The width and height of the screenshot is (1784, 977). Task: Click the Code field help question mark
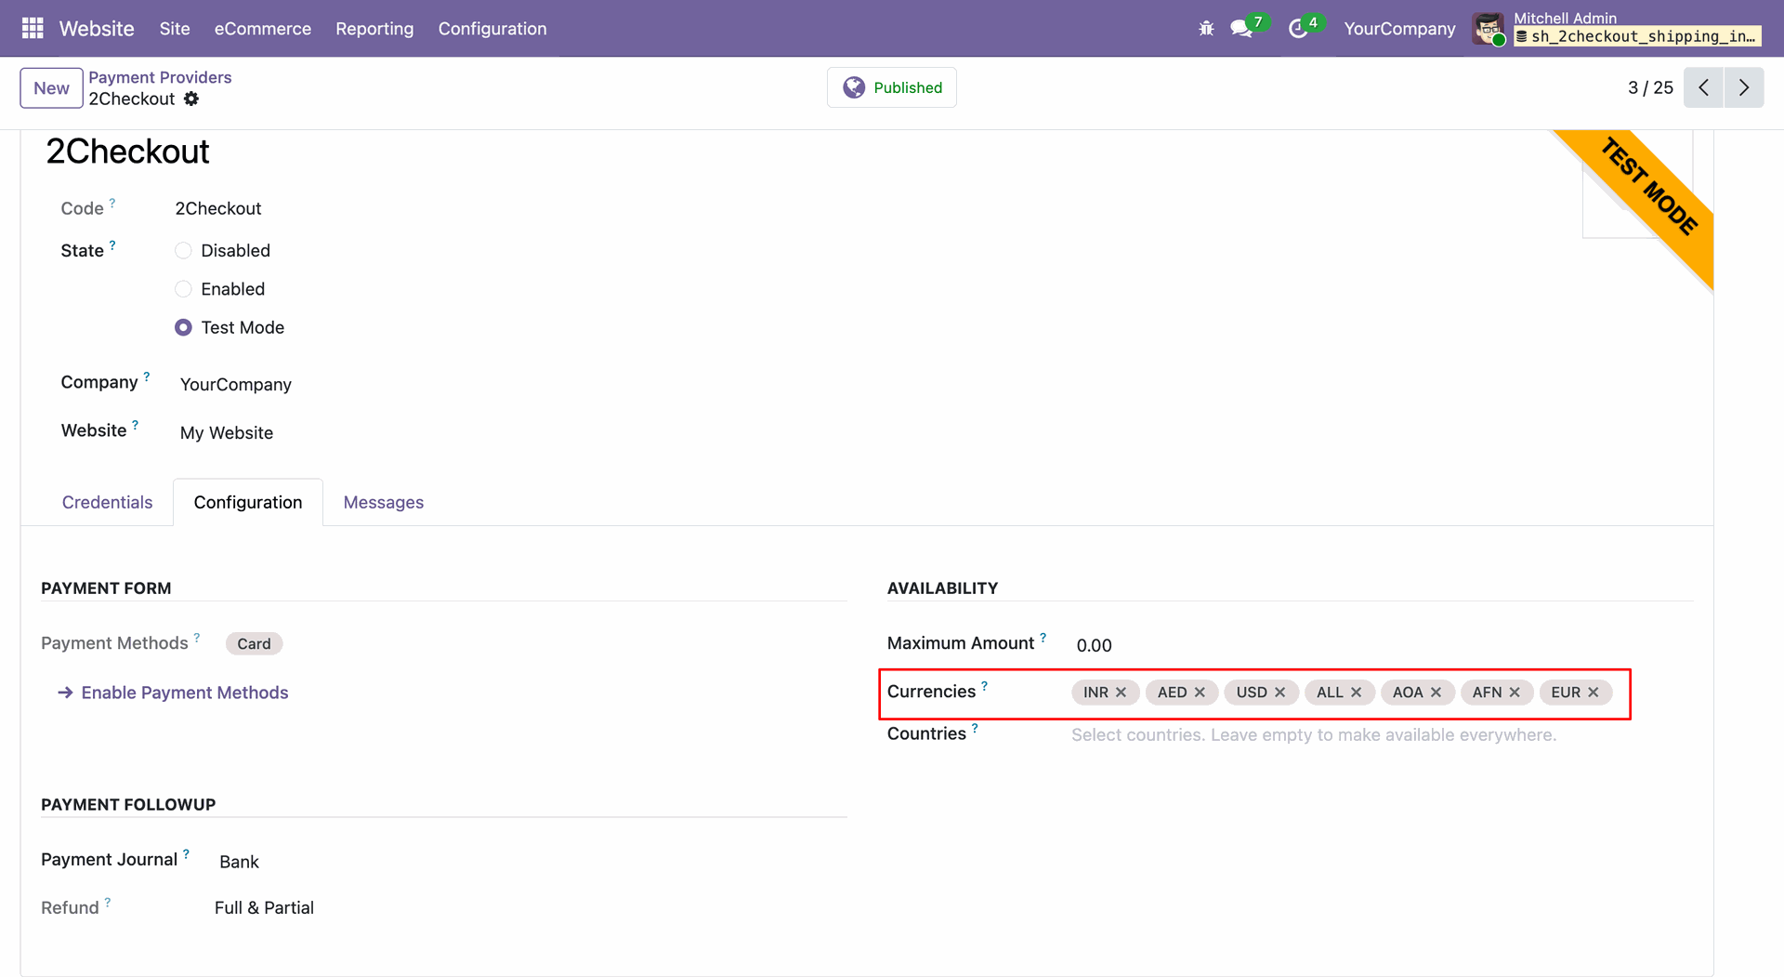112,202
